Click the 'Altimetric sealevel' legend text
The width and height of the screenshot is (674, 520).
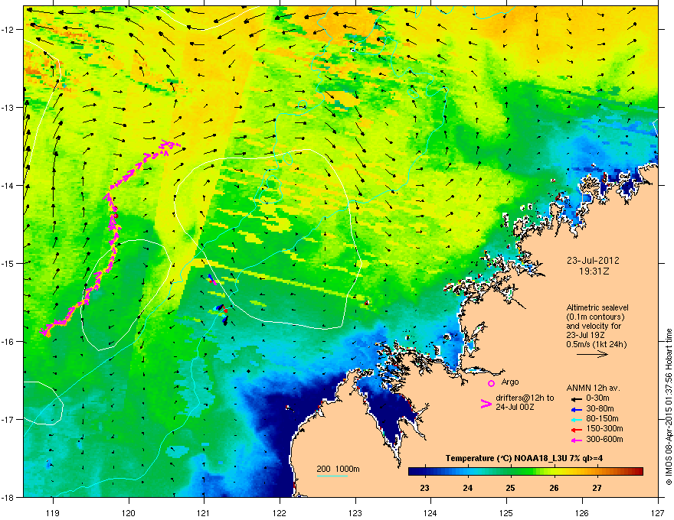(597, 307)
